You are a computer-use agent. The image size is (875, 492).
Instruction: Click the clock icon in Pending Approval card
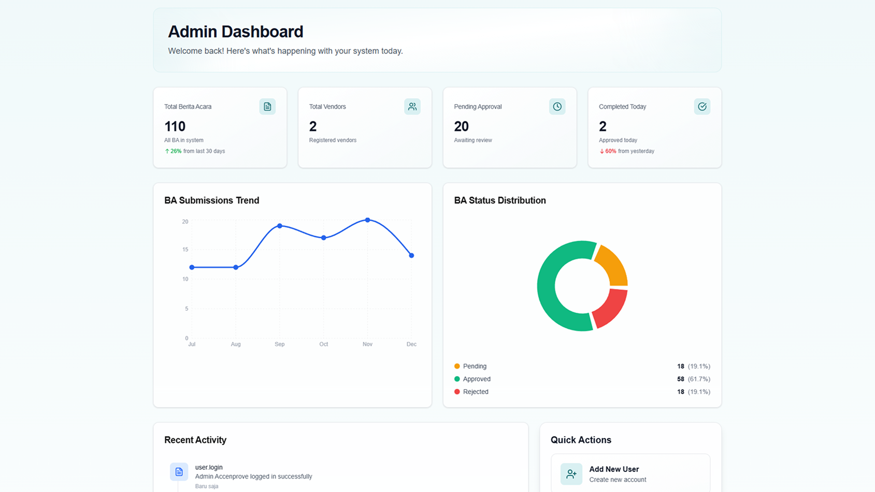tap(557, 107)
